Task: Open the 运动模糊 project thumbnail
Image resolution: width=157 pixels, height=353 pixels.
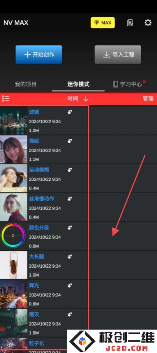Action: click(x=14, y=178)
